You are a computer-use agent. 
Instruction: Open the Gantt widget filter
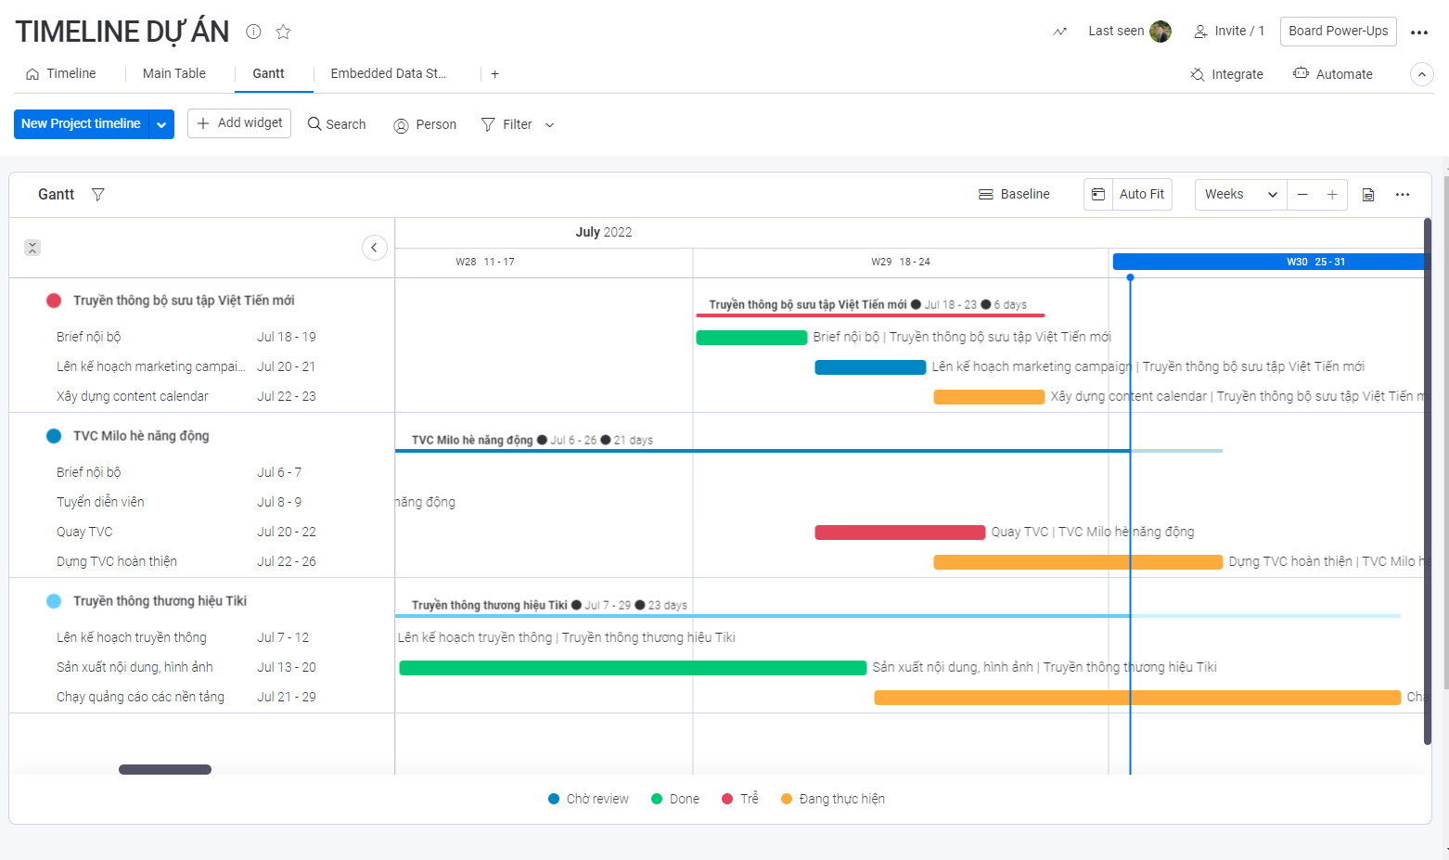click(97, 194)
